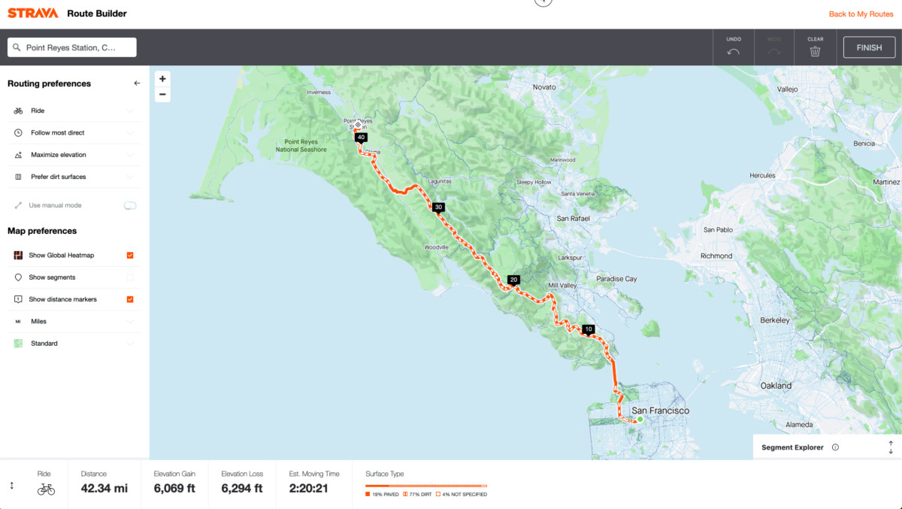The width and height of the screenshot is (902, 509).
Task: Disable the Show distance markers checkbox
Action: pos(130,299)
